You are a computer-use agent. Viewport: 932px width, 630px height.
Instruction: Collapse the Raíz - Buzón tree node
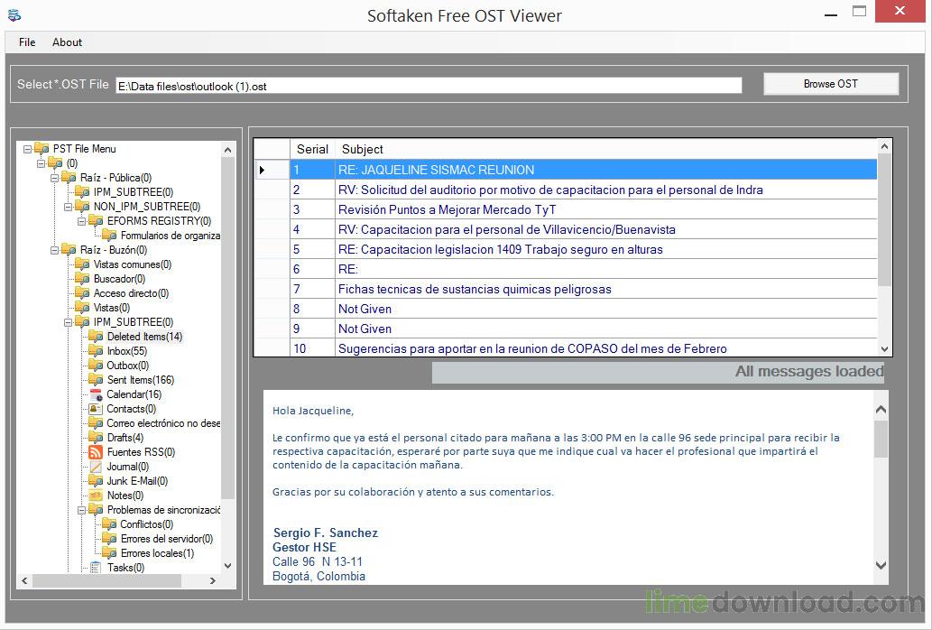[x=55, y=250]
